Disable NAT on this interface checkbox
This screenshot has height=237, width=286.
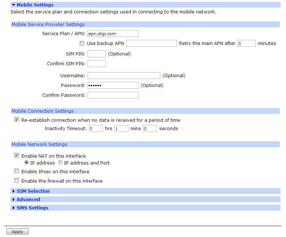tap(16, 156)
